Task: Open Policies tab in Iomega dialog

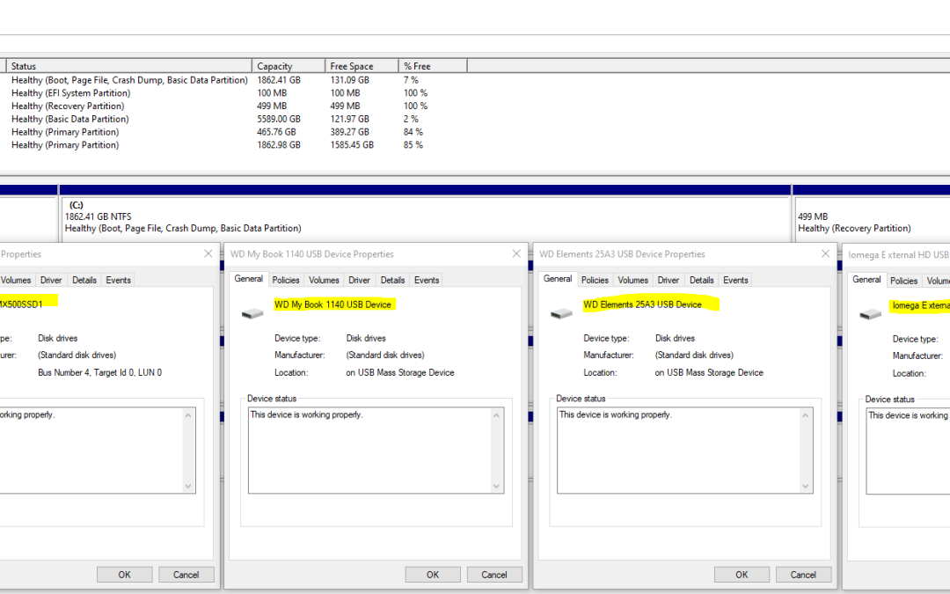Action: click(x=903, y=281)
